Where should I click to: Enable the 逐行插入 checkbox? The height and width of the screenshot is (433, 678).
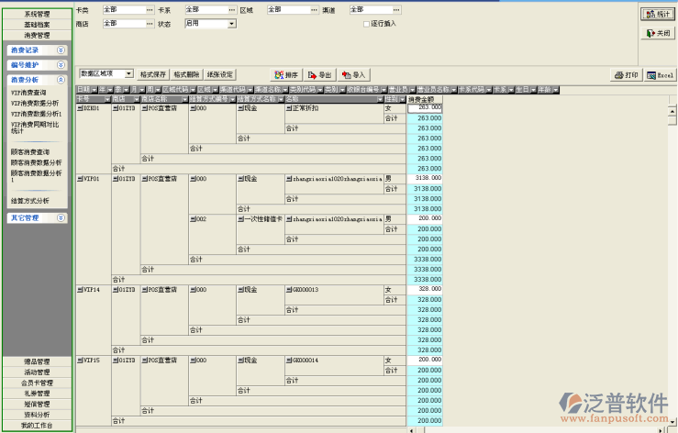click(366, 23)
